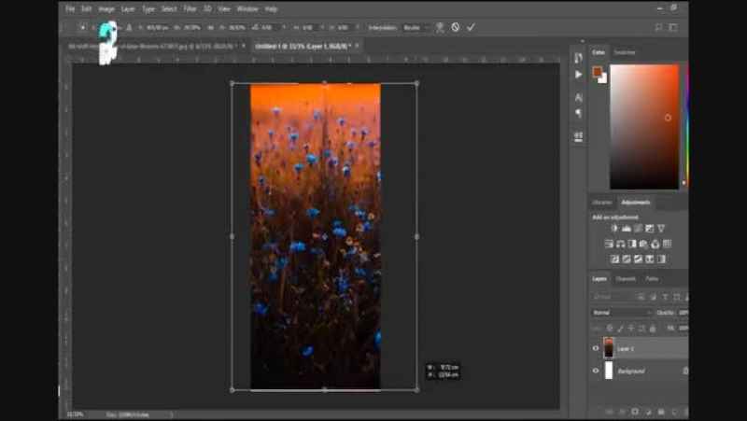Image resolution: width=747 pixels, height=421 pixels.
Task: Switch to warp mode icon in options bar
Action: (x=440, y=27)
